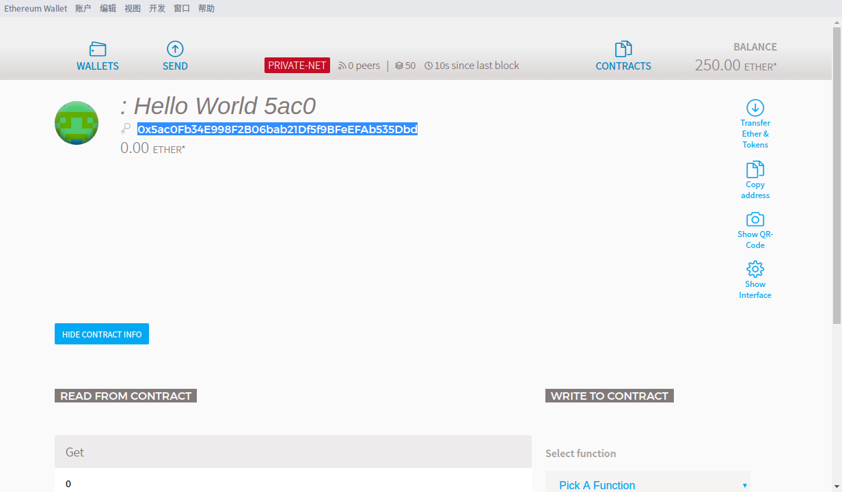Open the 帮助 menu

click(206, 8)
